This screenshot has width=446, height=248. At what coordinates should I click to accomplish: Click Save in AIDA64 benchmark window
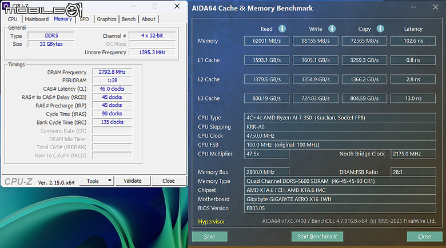pyautogui.click(x=209, y=237)
